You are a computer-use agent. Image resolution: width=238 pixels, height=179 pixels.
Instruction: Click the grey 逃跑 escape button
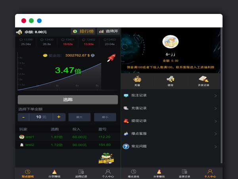pos(68,100)
